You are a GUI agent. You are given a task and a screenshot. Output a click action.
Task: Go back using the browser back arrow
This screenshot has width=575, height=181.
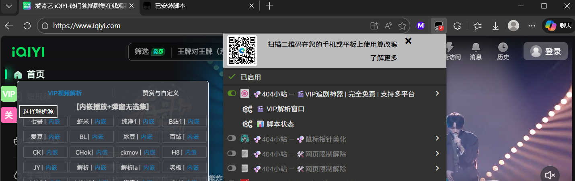click(x=9, y=26)
